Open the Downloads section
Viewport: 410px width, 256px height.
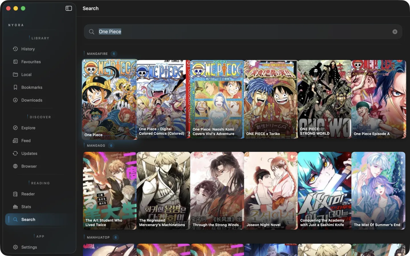pos(38,100)
